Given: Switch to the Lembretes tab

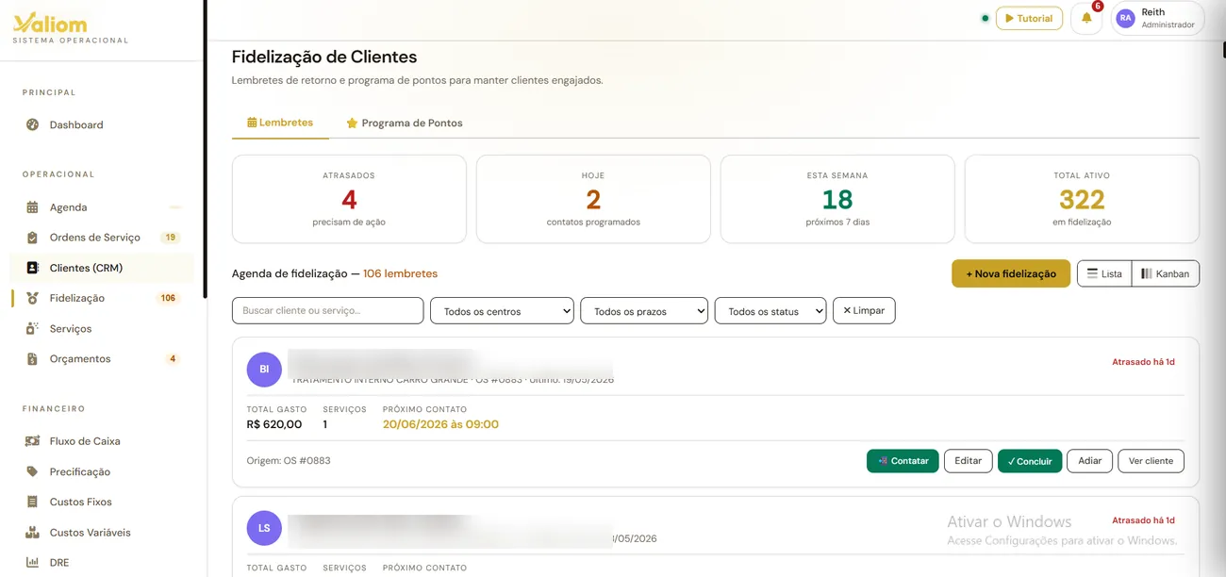Looking at the screenshot, I should click(280, 123).
